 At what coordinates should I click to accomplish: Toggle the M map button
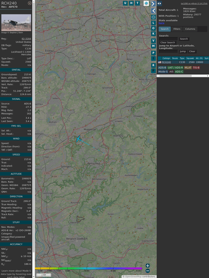153,46
